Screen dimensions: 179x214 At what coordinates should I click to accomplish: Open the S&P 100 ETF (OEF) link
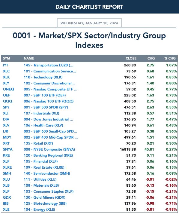coord(45,95)
